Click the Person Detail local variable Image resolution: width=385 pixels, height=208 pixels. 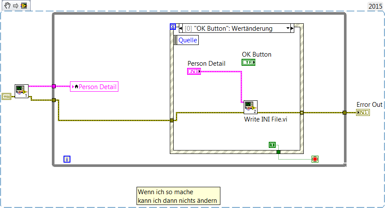pos(94,86)
